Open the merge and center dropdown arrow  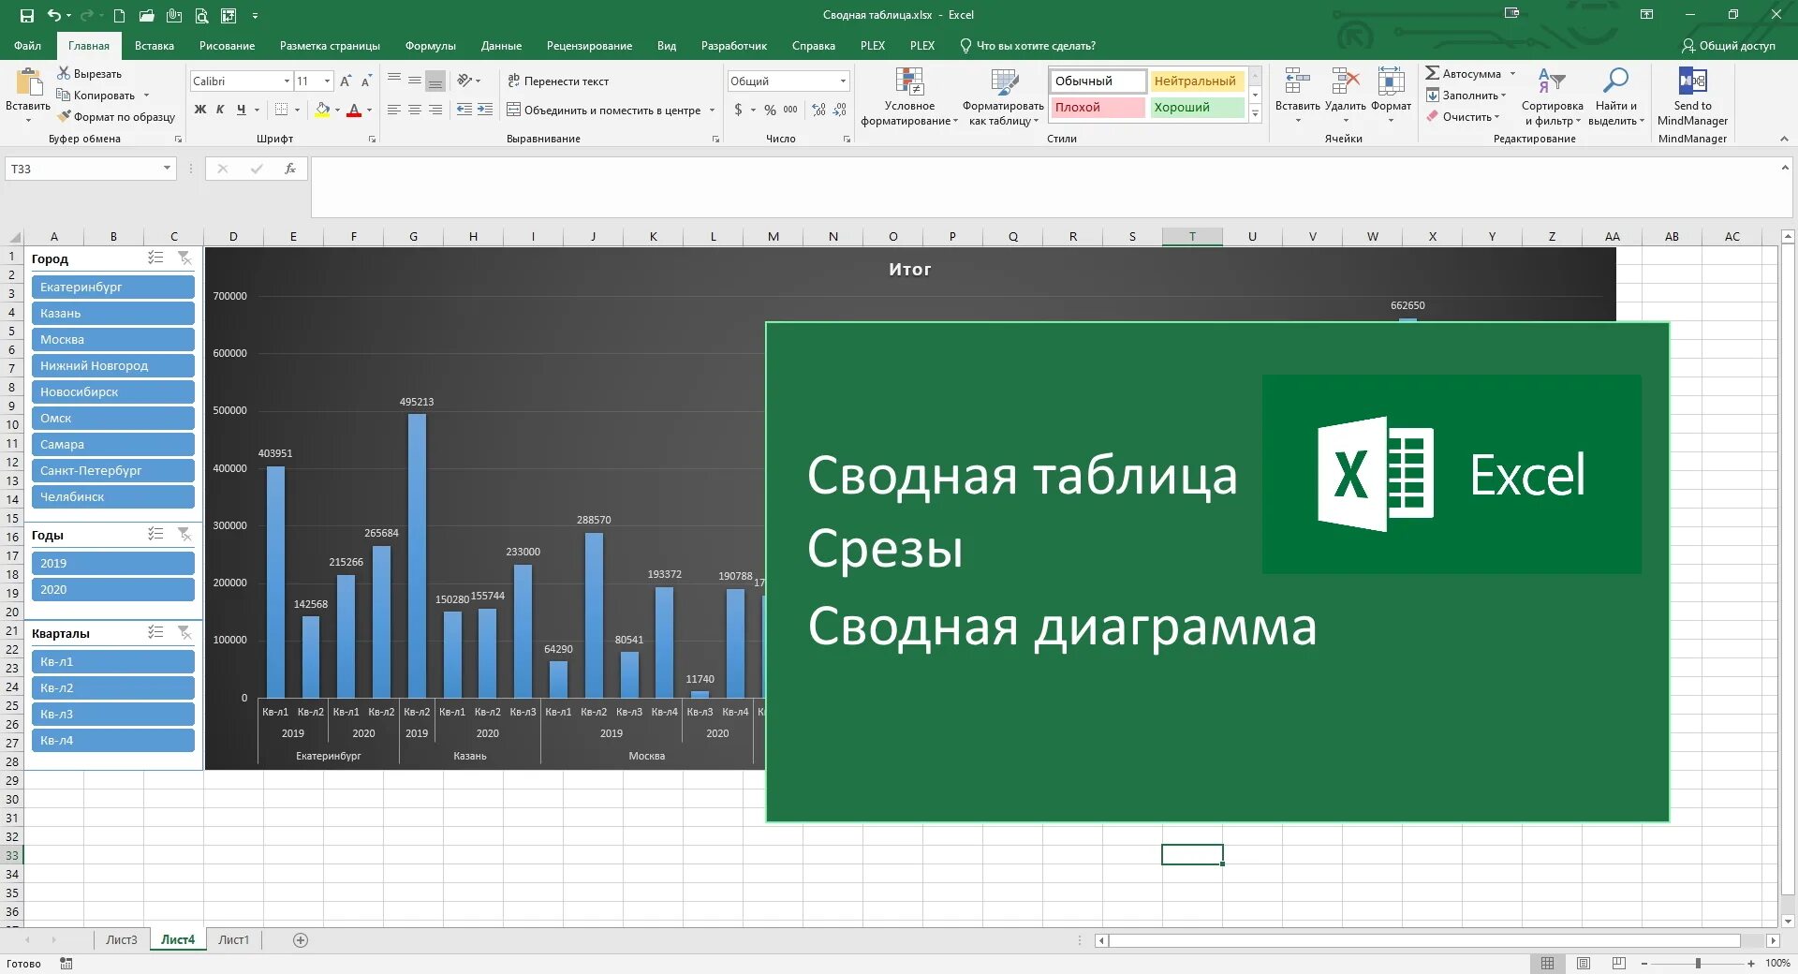point(712,110)
